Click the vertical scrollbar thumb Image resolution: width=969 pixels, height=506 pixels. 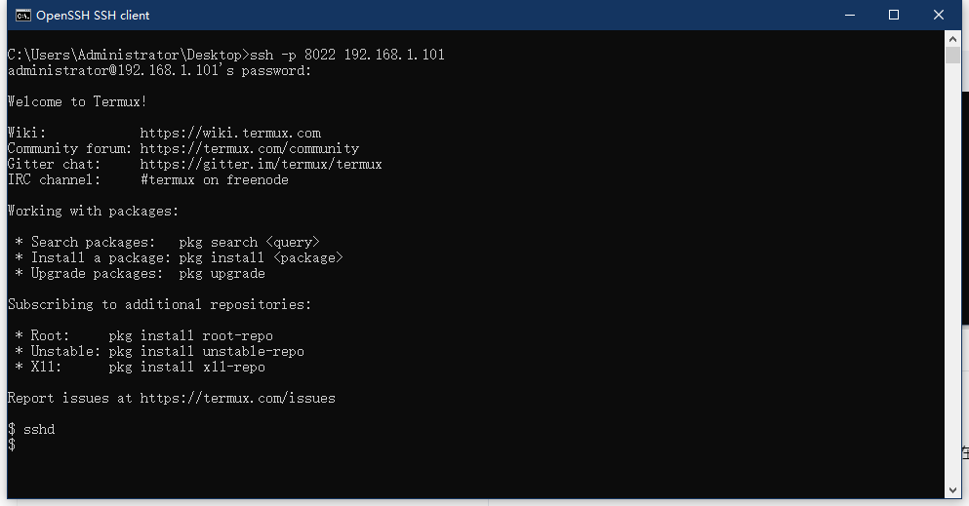tap(953, 55)
